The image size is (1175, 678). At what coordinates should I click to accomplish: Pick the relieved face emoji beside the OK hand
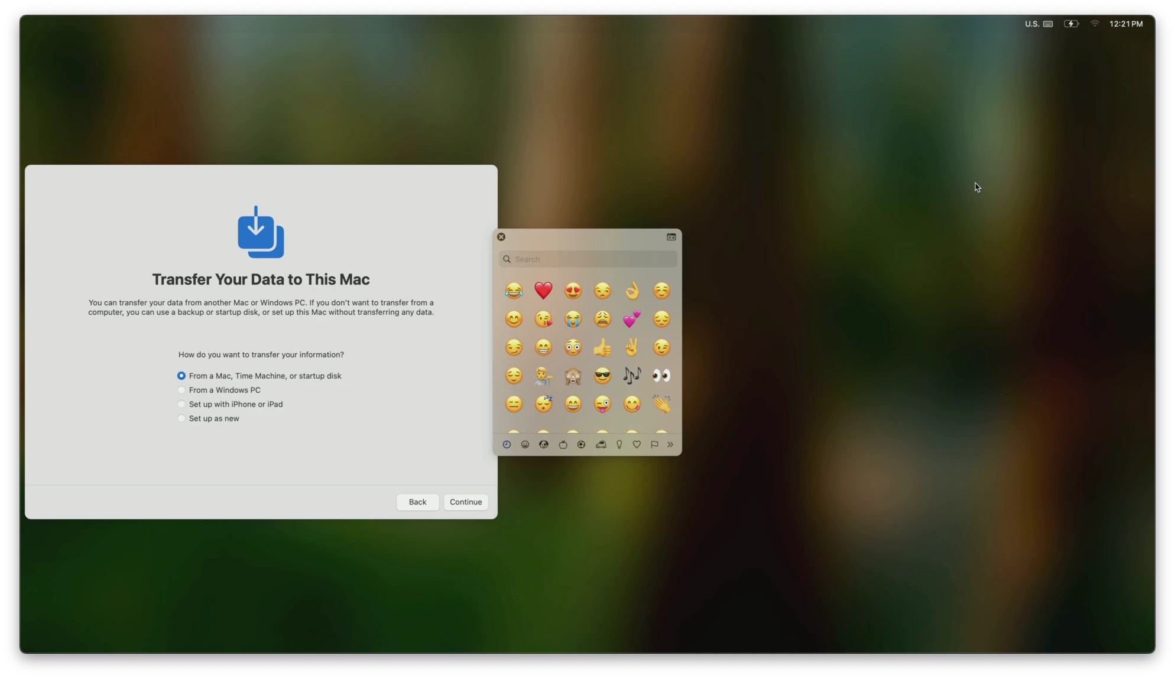click(661, 291)
